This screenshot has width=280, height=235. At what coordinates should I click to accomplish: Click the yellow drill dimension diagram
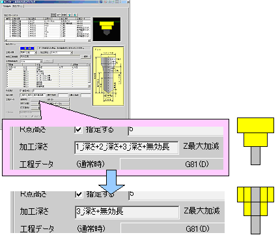(x=108, y=76)
